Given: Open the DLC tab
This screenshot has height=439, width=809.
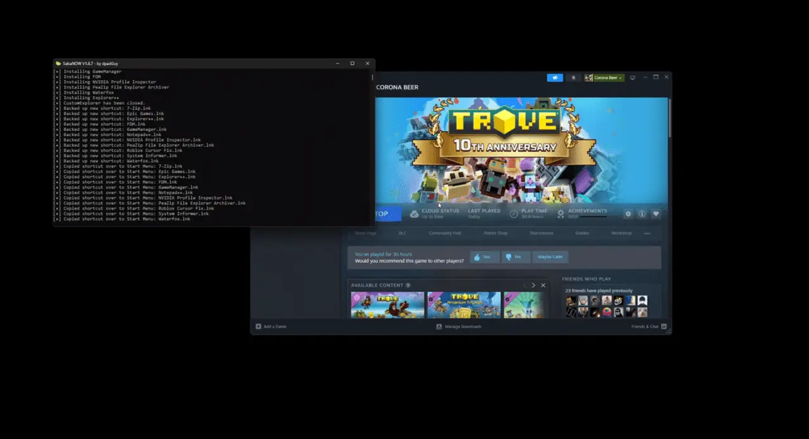Looking at the screenshot, I should coord(403,233).
